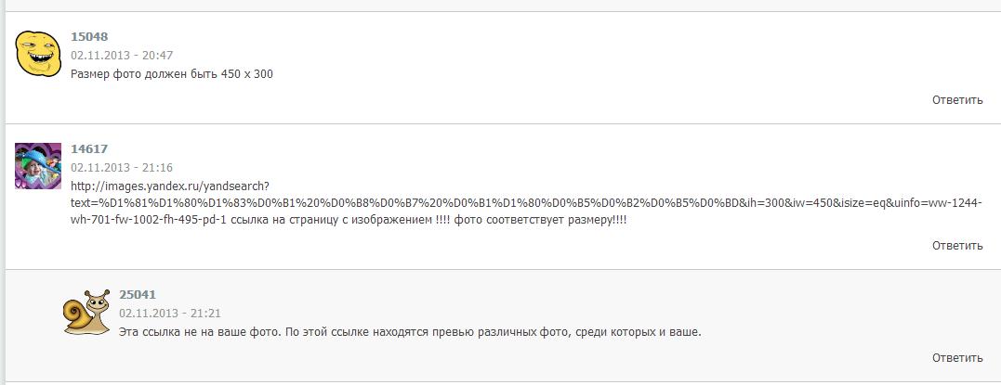Image resolution: width=1001 pixels, height=385 pixels.
Task: Click the sentence 'Эта ссылка не на ваше фото'
Action: 196,332
